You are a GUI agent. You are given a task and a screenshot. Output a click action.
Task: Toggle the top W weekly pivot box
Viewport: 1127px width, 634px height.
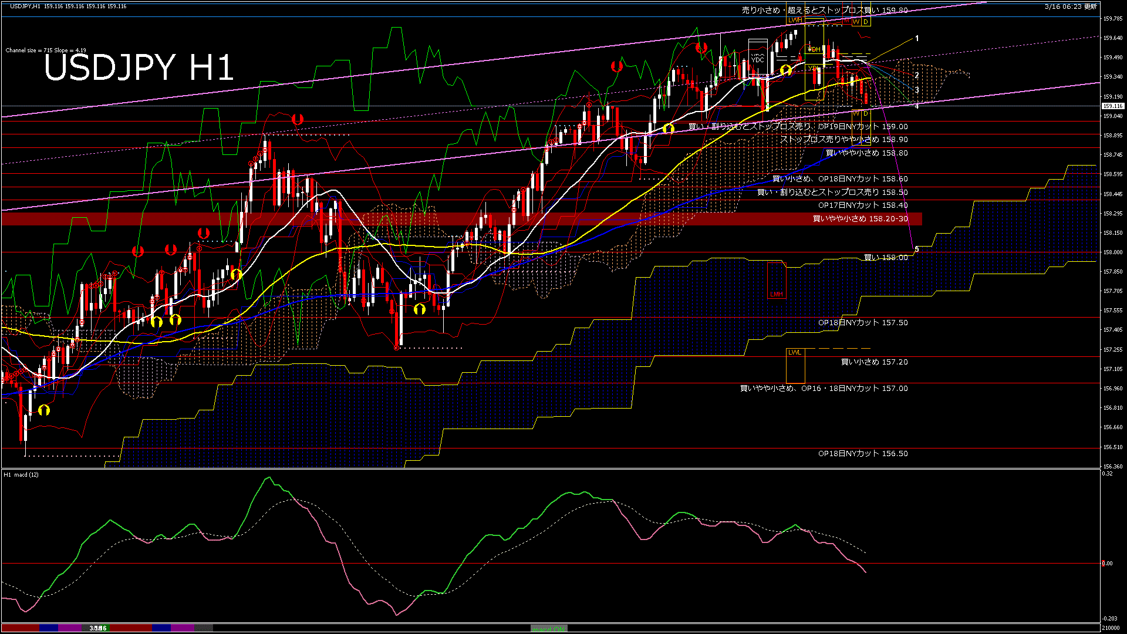(x=856, y=22)
